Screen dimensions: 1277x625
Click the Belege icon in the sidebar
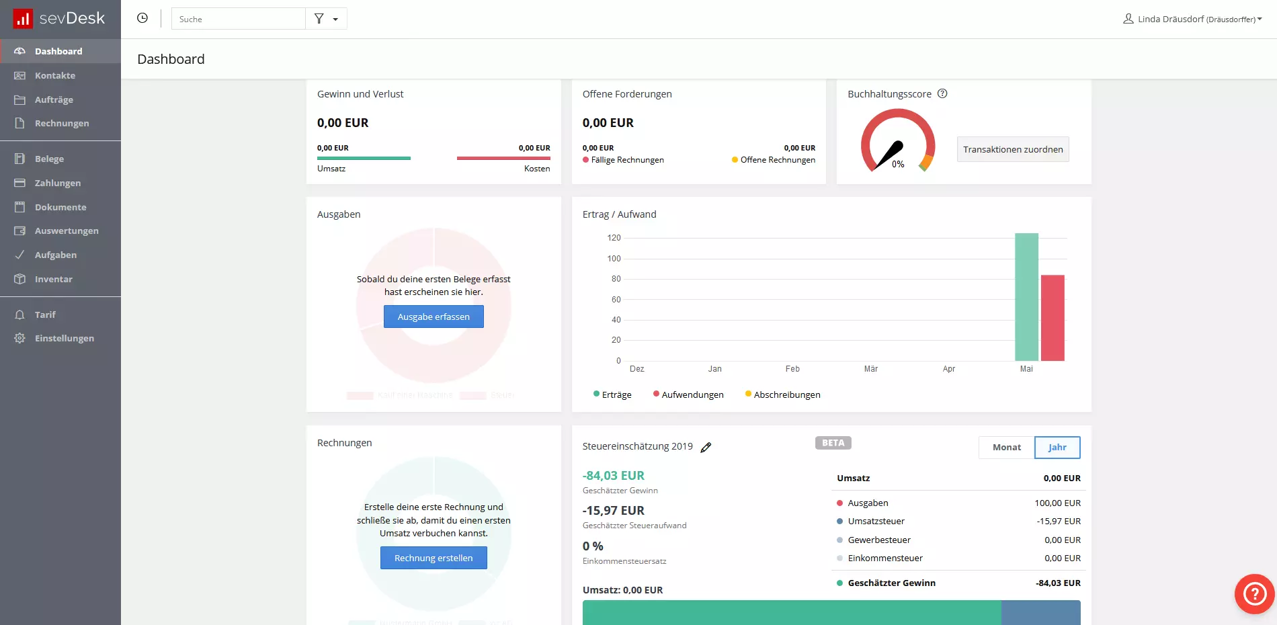click(20, 159)
